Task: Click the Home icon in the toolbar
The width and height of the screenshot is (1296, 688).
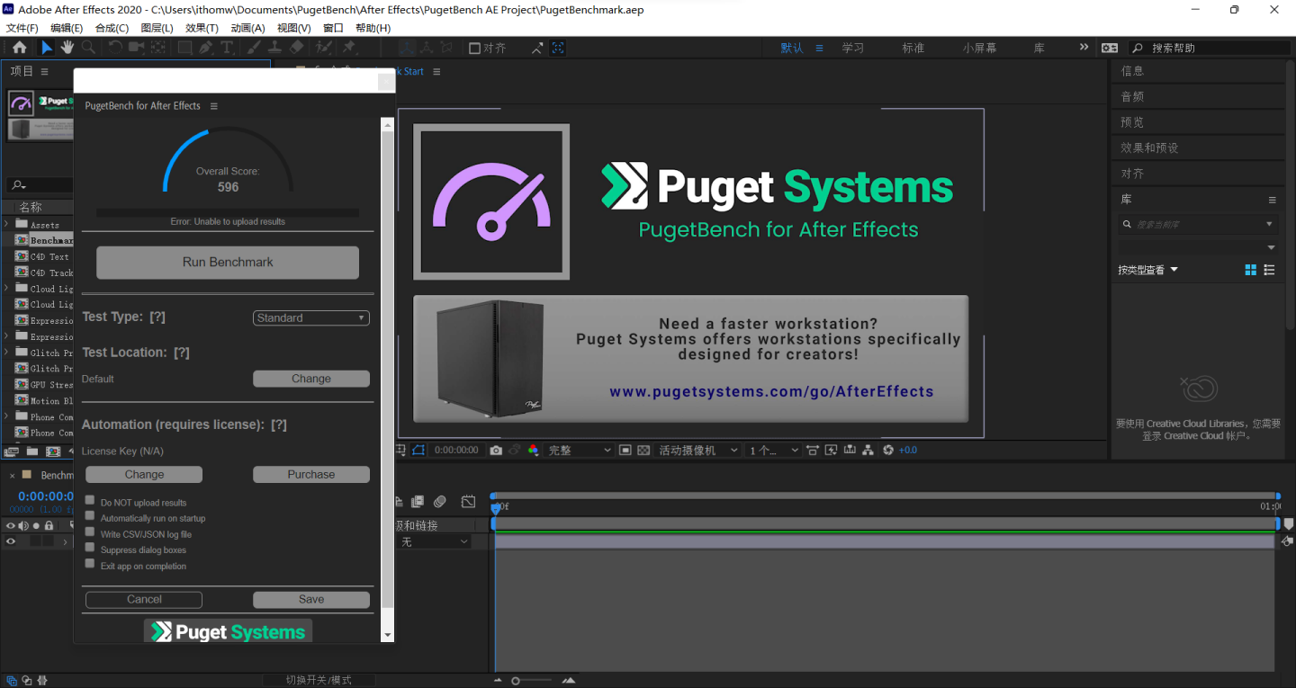Action: coord(19,48)
